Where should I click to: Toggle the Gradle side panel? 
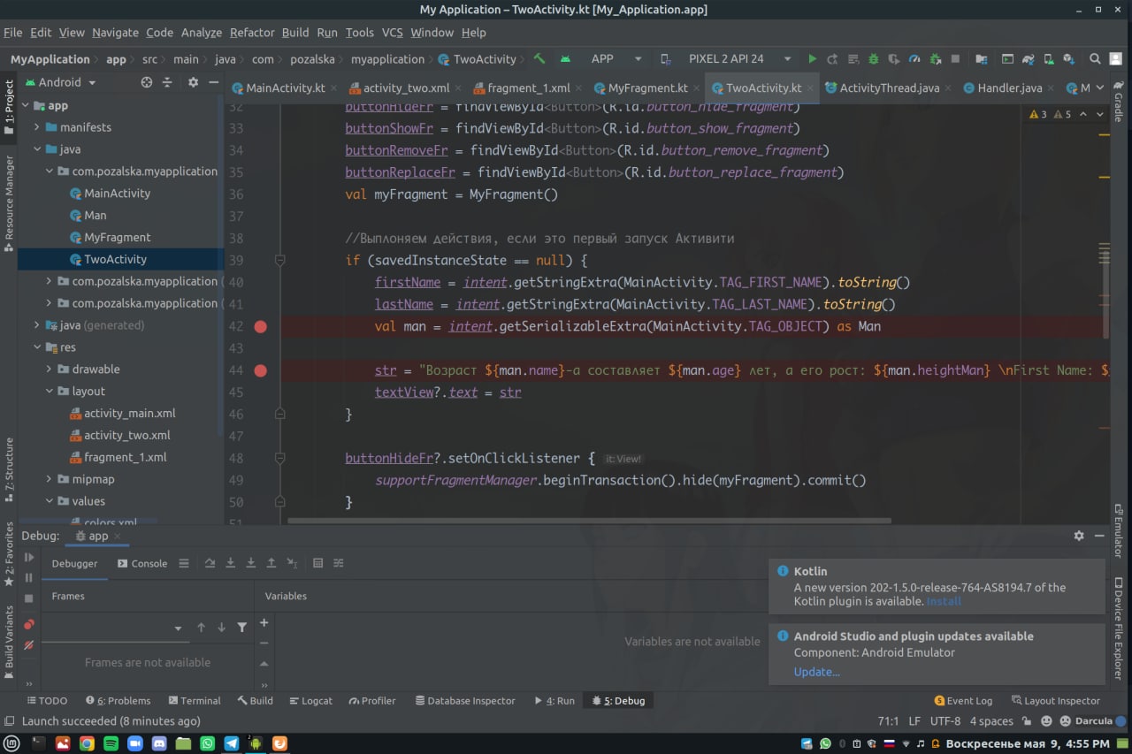pos(1119,101)
